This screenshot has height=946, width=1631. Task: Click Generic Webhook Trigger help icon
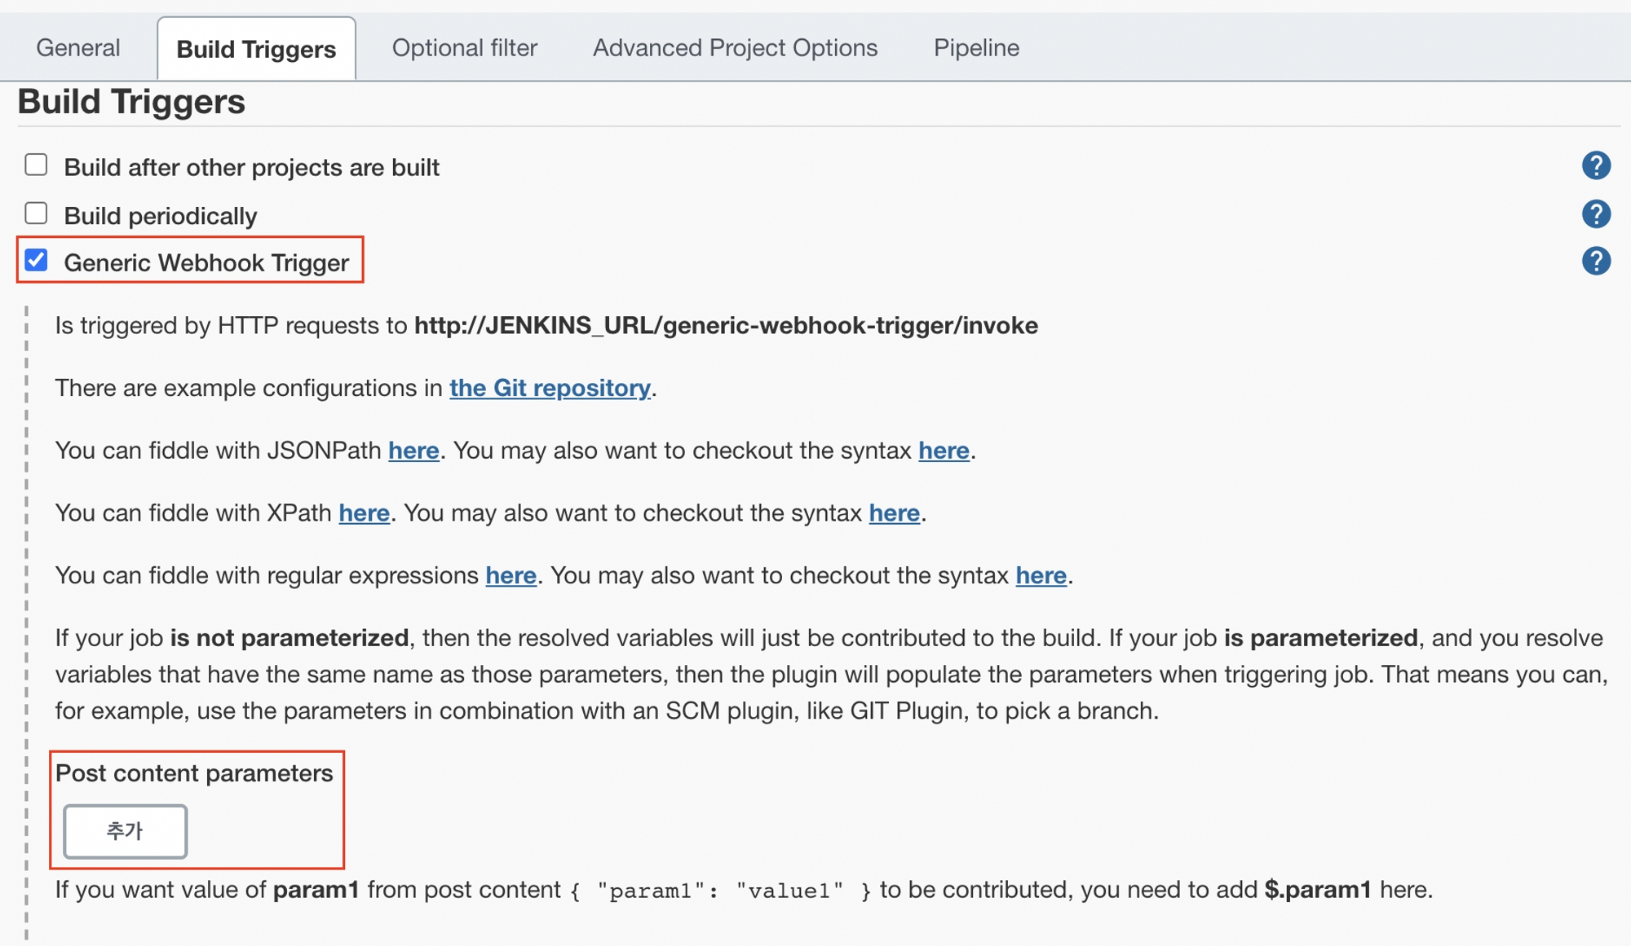pos(1595,262)
